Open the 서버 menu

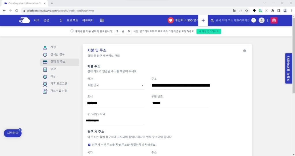pos(37,20)
